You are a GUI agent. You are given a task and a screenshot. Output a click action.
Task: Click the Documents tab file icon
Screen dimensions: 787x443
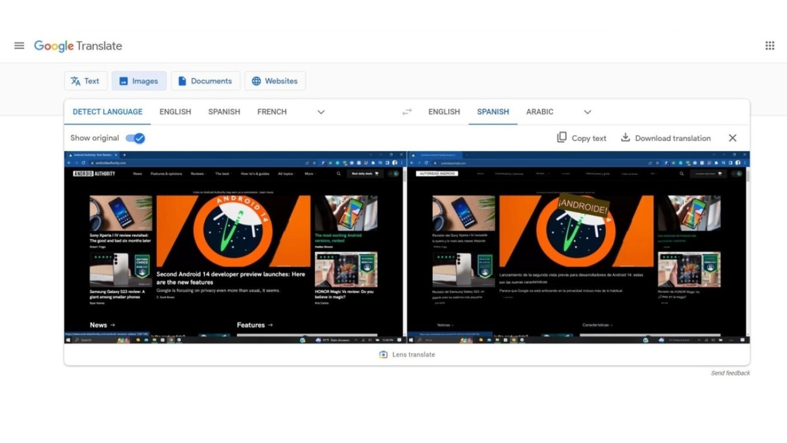click(182, 81)
